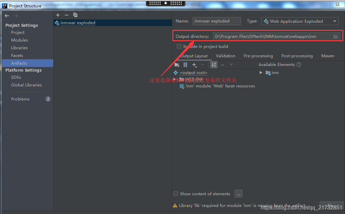This screenshot has height=214, width=345.
Task: Click the forward navigation arrow
Action: [16, 16]
